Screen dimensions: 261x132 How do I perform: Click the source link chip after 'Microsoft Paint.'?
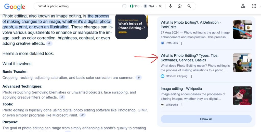coord(82,115)
